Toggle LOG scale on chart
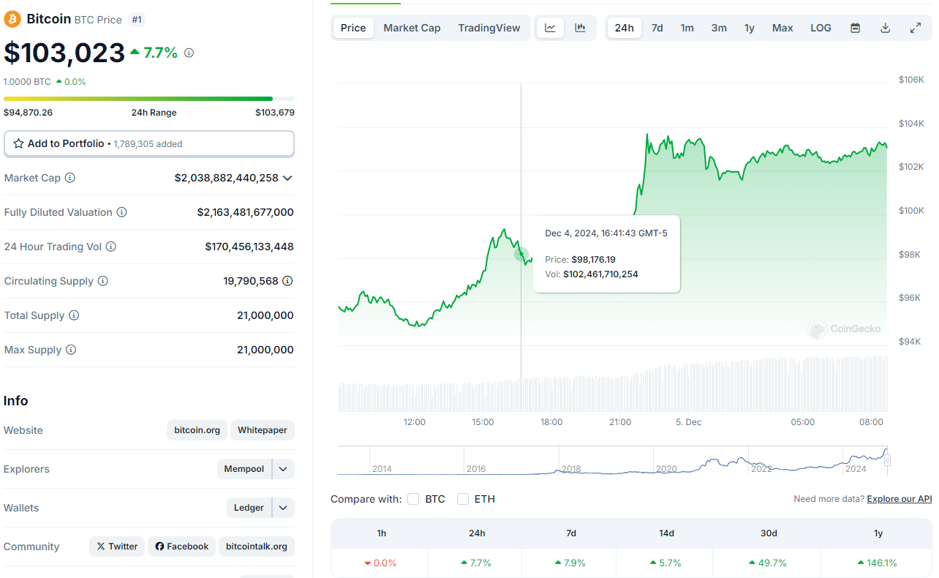The image size is (939, 578). pyautogui.click(x=821, y=28)
